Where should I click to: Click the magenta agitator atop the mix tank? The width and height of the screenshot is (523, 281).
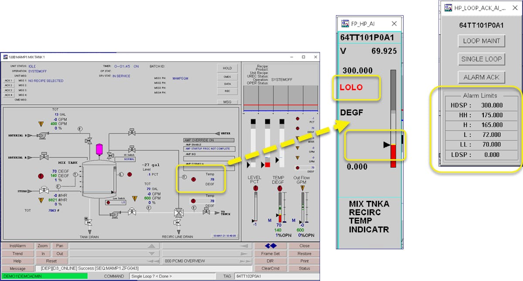tap(99, 149)
